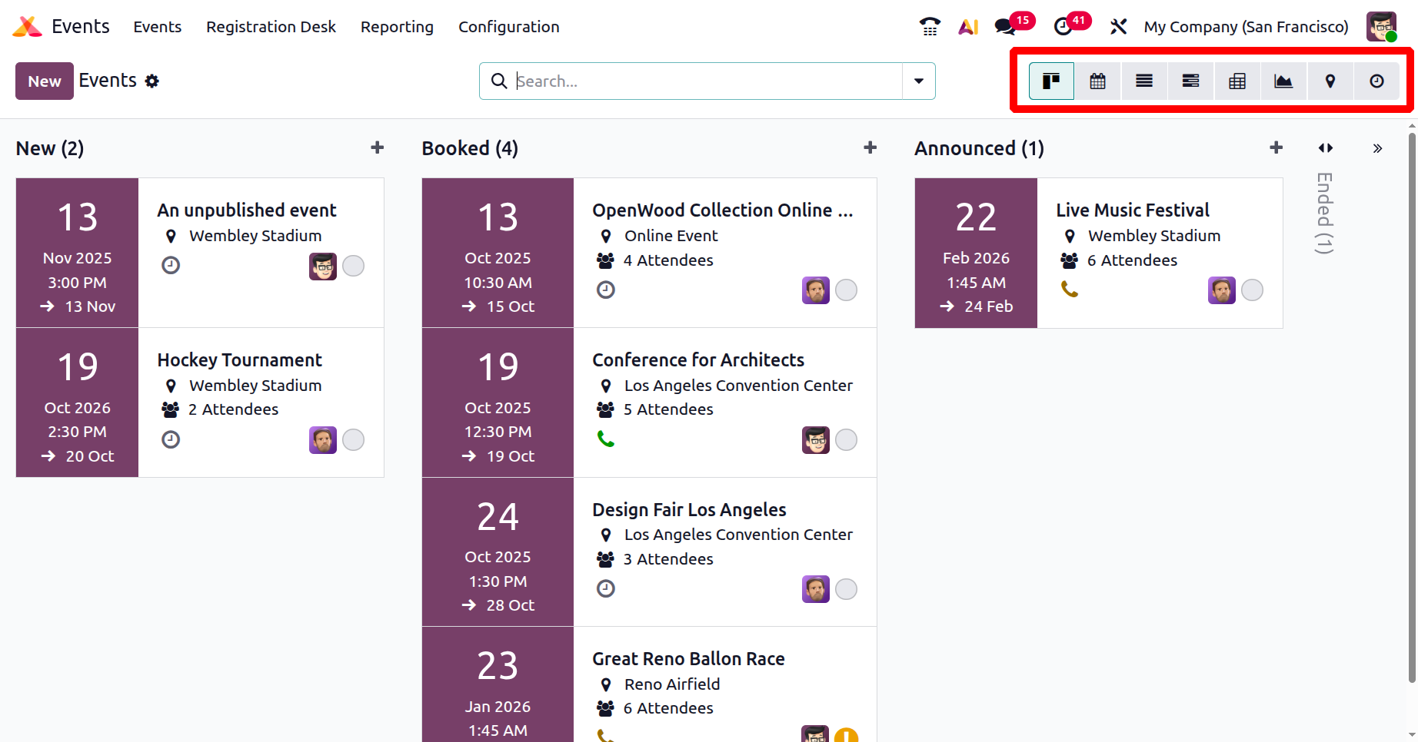Open the search options dropdown arrow
This screenshot has height=742, width=1418.
918,81
